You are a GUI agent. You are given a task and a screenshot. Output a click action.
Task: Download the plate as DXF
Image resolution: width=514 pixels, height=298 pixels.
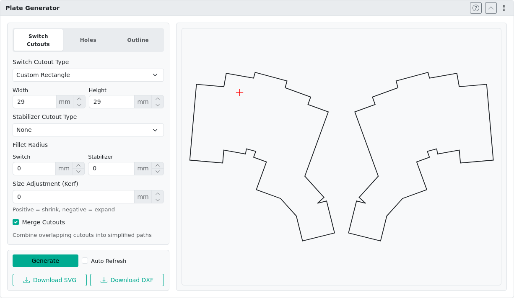tap(127, 280)
